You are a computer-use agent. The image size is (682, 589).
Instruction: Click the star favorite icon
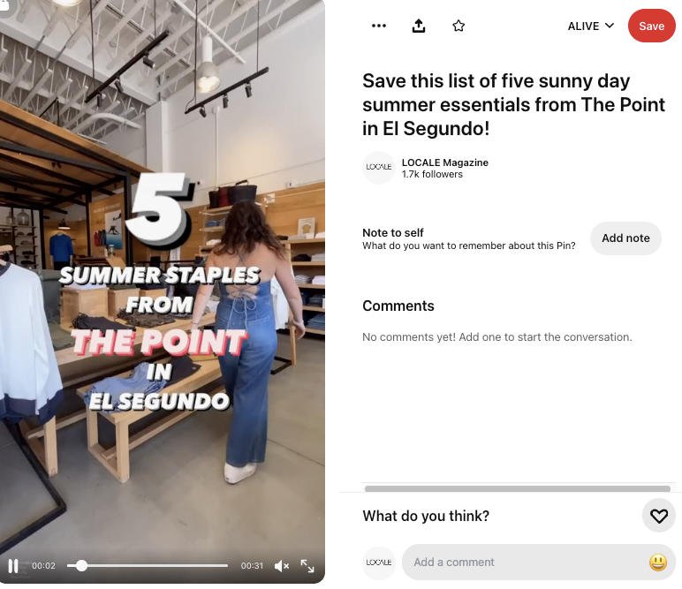(458, 26)
